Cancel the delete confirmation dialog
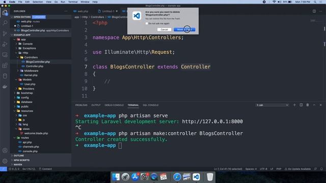The width and height of the screenshot is (326, 183). [x=164, y=29]
